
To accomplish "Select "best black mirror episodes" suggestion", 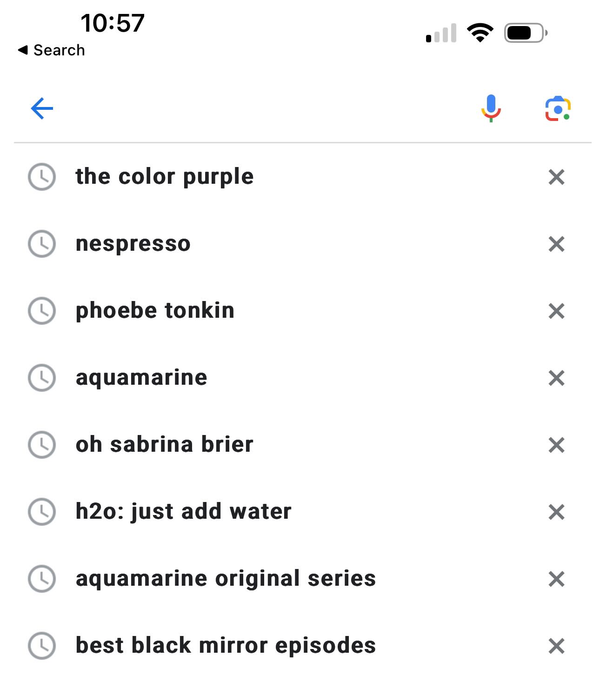I will click(226, 646).
